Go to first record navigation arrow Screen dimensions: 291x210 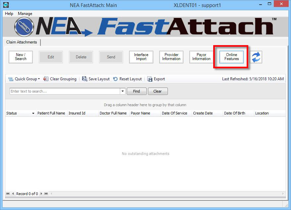point(8,193)
